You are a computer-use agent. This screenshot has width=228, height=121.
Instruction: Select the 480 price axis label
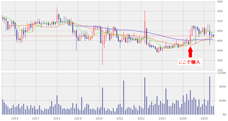click(x=220, y=31)
